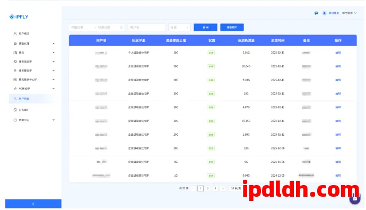The height and width of the screenshot is (210, 366).
Task: Click the 所属IP池 column header
Action: pyautogui.click(x=138, y=40)
